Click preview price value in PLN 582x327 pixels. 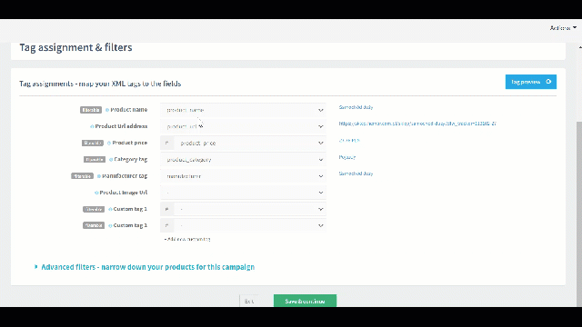tap(349, 141)
